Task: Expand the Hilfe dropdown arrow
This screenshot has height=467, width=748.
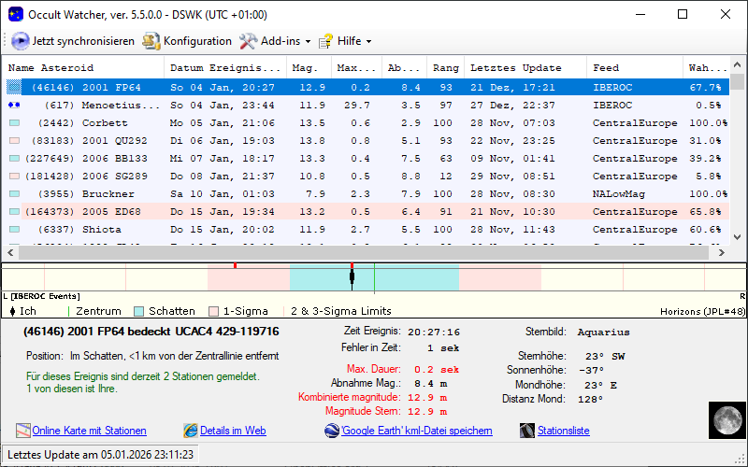Action: point(368,42)
